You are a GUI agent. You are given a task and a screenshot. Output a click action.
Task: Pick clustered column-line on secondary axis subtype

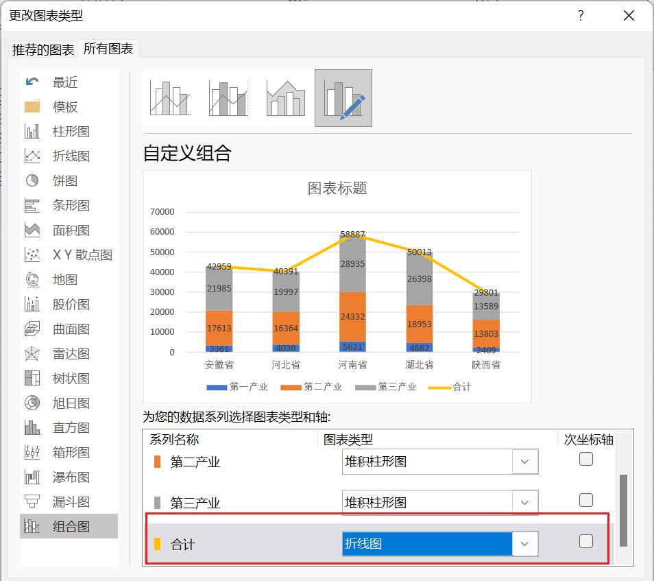tap(228, 98)
